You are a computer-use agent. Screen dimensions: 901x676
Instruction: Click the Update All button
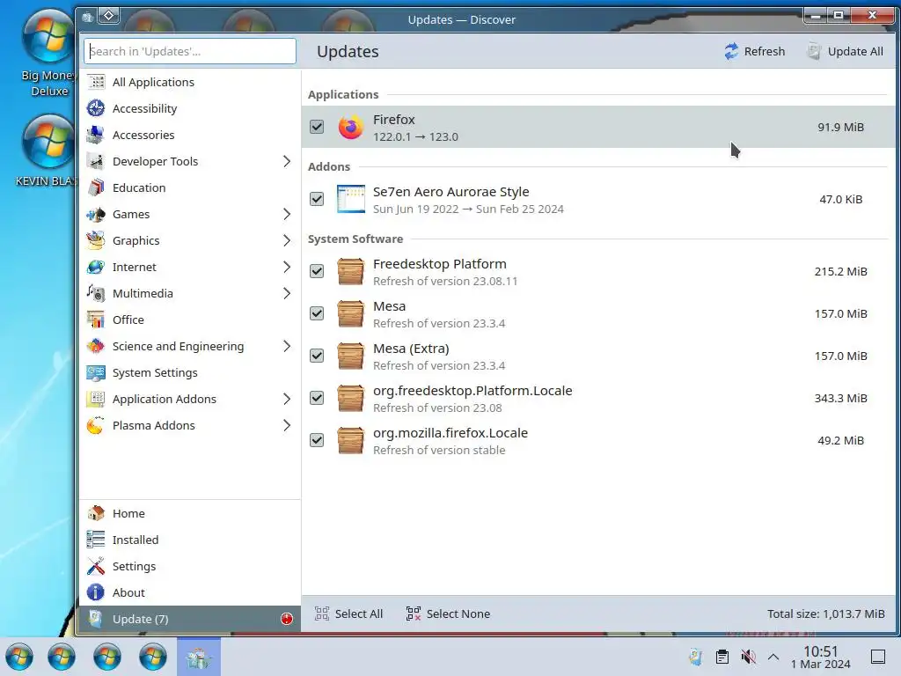click(x=846, y=51)
